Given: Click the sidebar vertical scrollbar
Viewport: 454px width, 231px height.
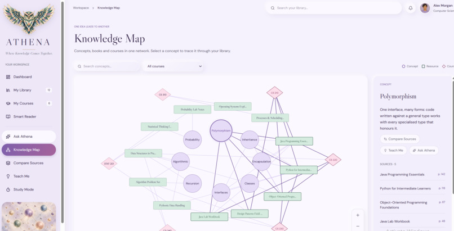Looking at the screenshot, I should [63, 112].
